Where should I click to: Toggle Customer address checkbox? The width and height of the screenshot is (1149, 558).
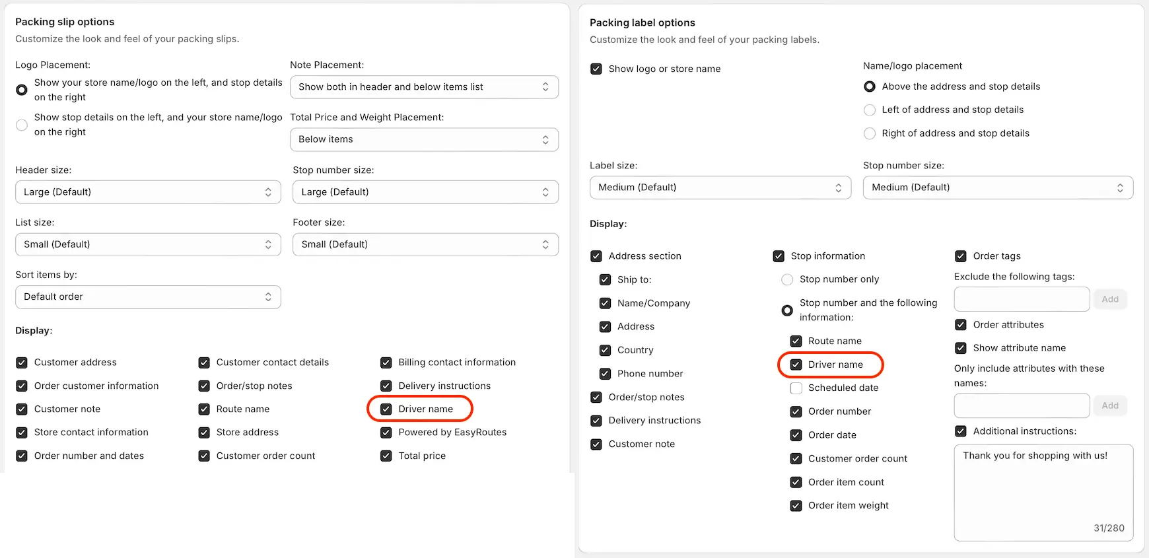(x=22, y=363)
